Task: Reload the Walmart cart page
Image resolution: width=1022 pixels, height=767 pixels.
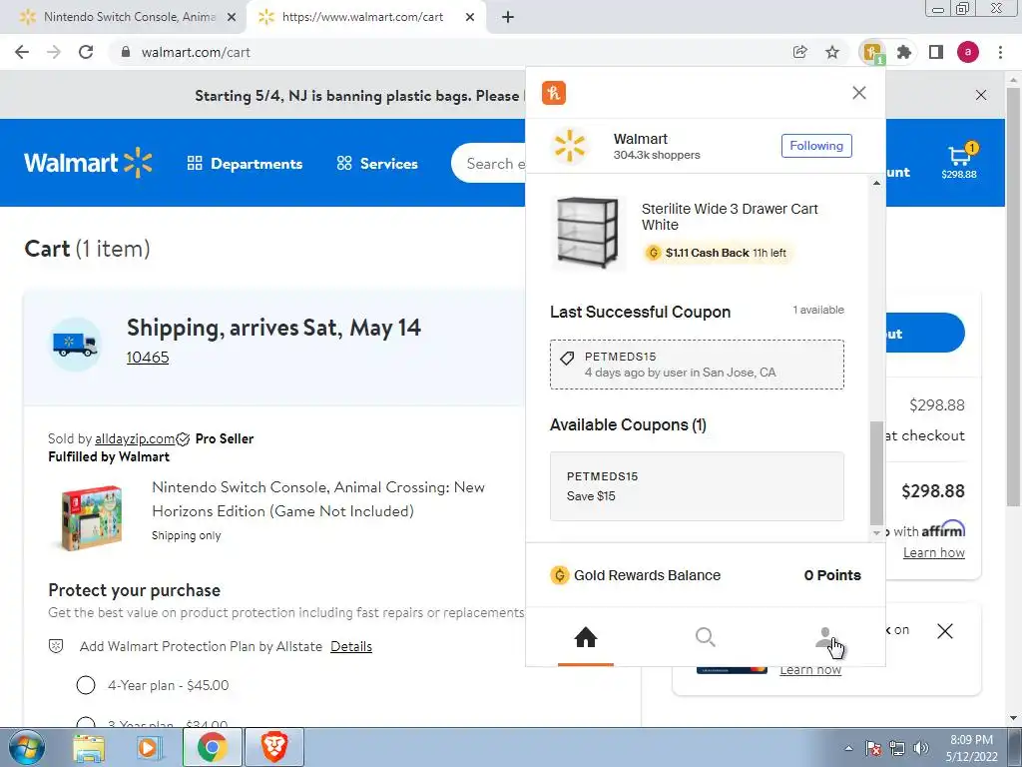Action: (x=86, y=52)
